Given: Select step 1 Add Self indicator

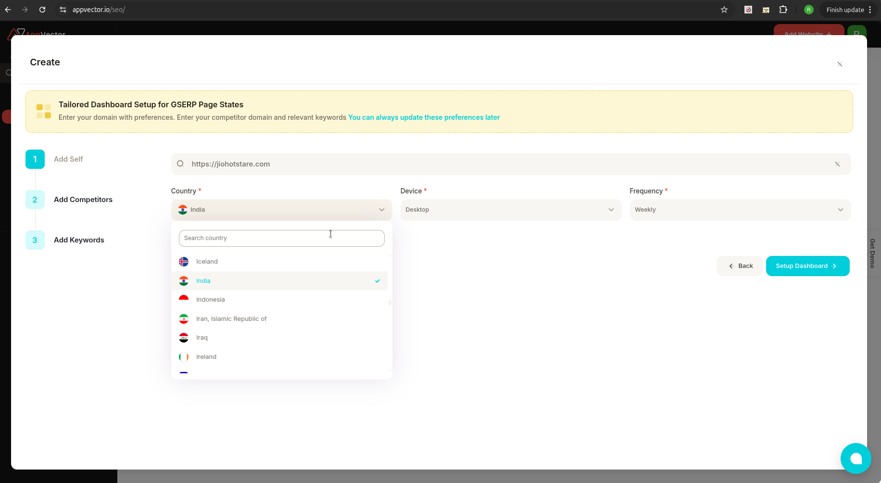Looking at the screenshot, I should click(35, 159).
